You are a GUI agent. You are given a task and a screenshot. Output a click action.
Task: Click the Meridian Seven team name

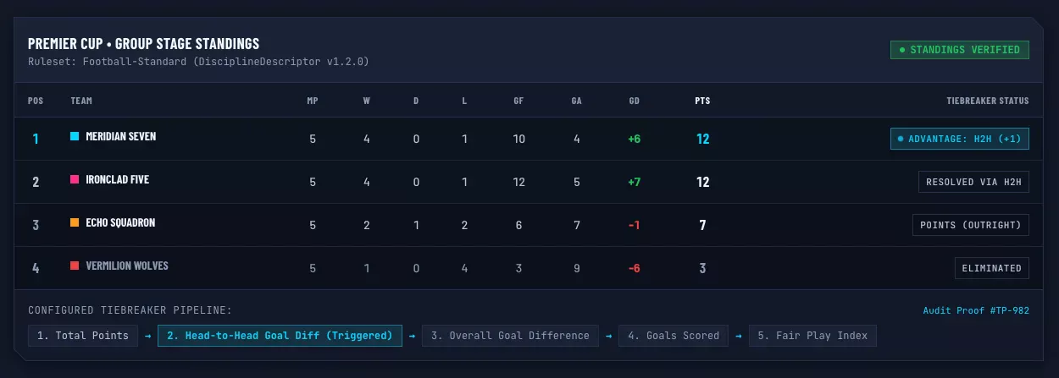120,136
